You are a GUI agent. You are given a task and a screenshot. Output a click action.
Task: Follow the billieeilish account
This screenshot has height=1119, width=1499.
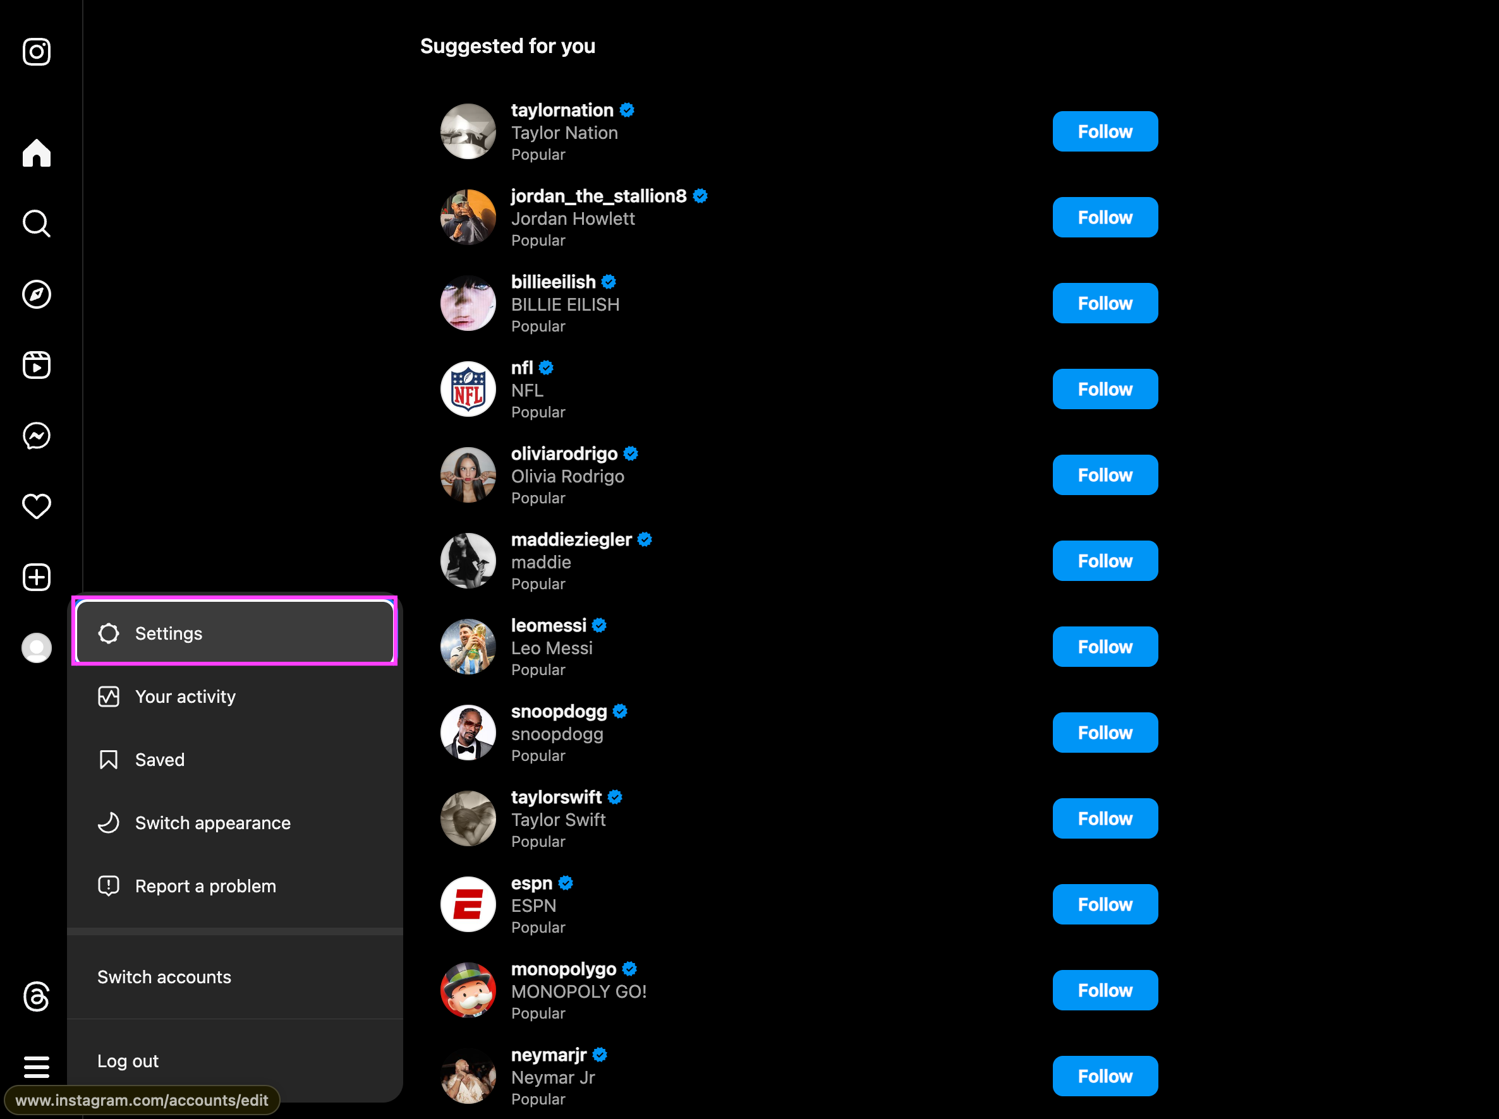[x=1105, y=302]
